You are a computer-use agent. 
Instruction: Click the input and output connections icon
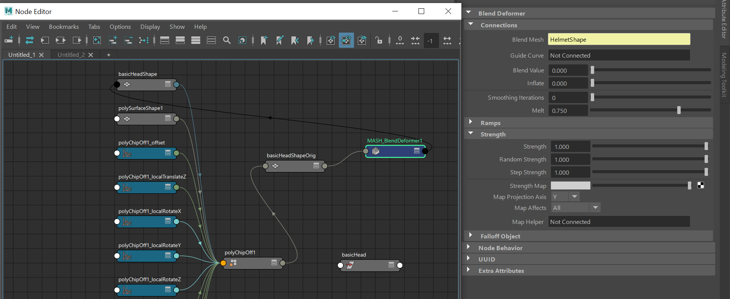click(60, 40)
